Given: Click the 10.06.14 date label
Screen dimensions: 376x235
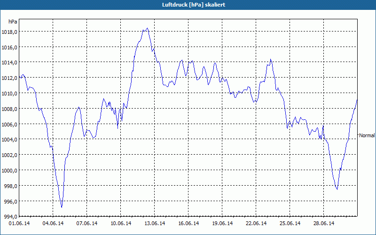Looking at the screenshot, I should click(x=121, y=223).
